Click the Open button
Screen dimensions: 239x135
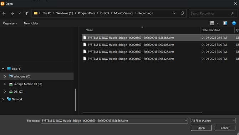[201, 128]
